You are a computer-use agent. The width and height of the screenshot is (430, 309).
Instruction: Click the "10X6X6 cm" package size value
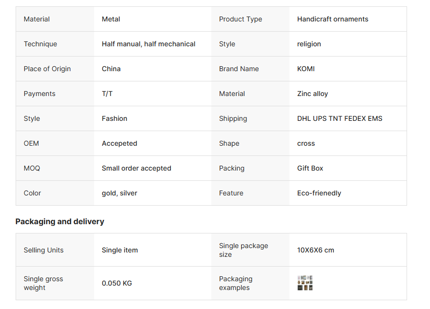click(x=315, y=251)
